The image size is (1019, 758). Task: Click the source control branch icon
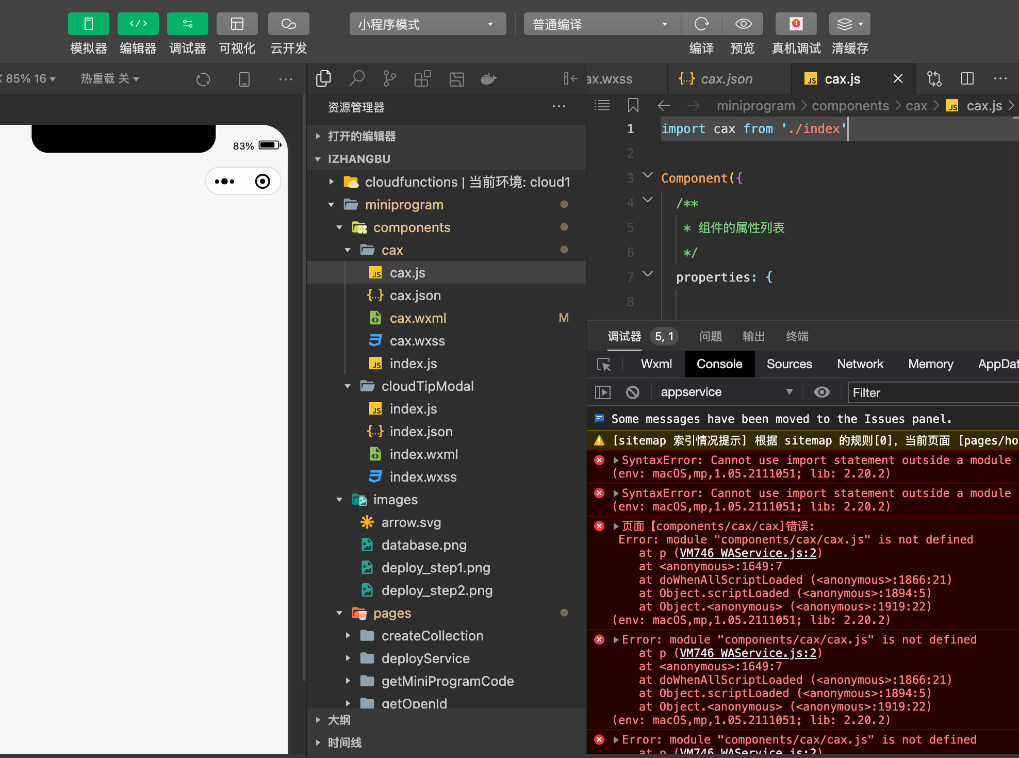pos(389,79)
